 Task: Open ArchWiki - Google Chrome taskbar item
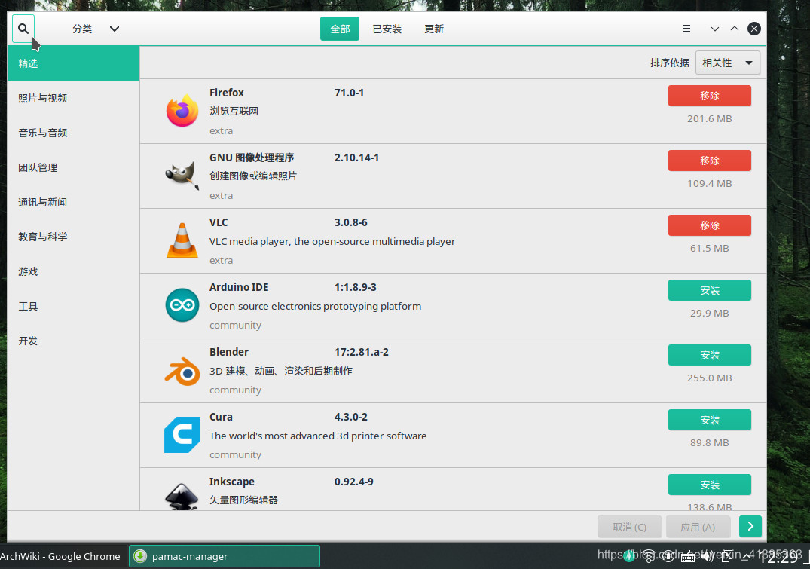tap(62, 556)
